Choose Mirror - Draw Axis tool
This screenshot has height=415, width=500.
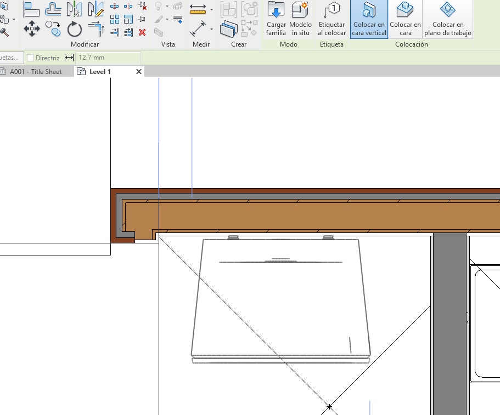click(x=95, y=9)
